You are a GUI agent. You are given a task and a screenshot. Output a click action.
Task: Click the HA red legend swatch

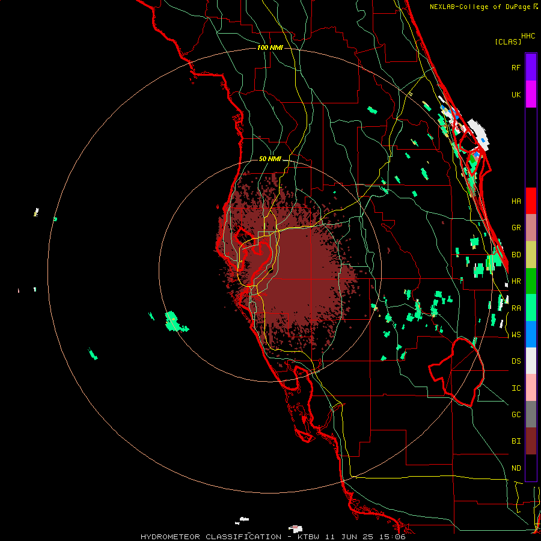click(531, 201)
